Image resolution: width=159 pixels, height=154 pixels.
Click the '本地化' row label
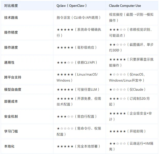(9, 146)
